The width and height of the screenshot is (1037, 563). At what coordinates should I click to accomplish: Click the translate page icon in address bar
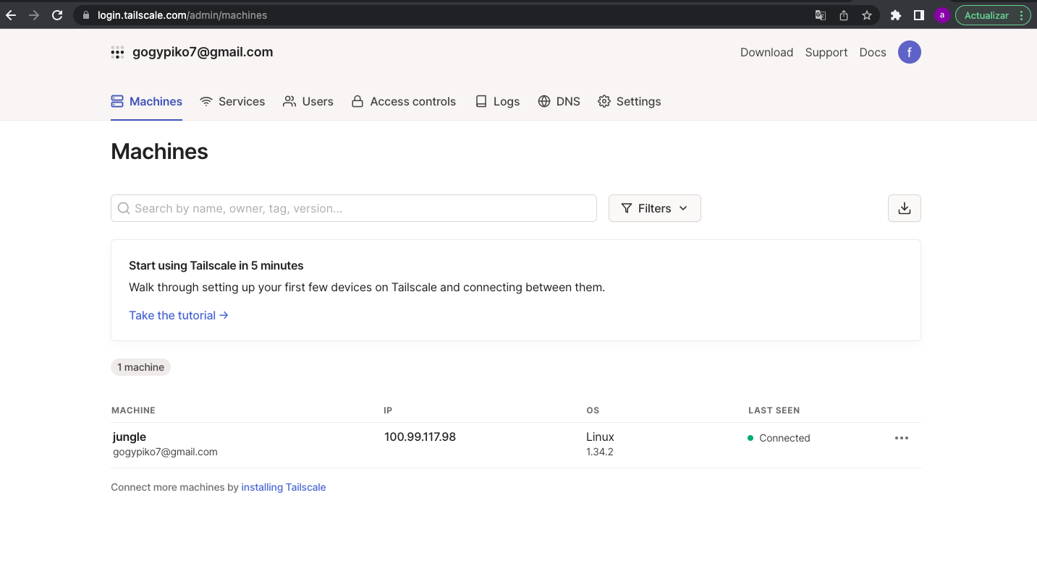click(x=821, y=15)
